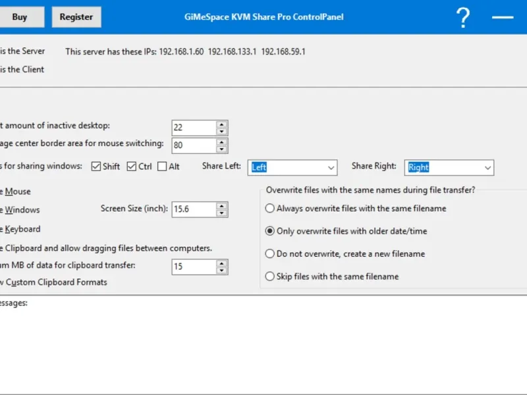Click the Register button

coord(76,17)
